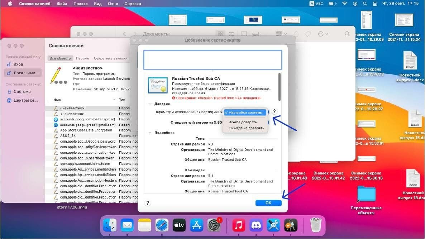
Task: Switch to the Пароли category
Action: click(82, 58)
